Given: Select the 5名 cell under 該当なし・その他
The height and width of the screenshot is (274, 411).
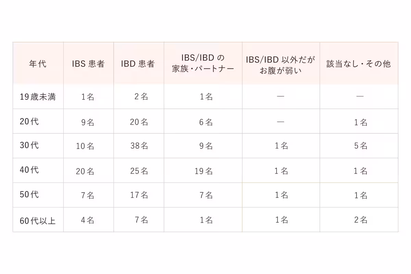Looking at the screenshot, I should 361,146.
